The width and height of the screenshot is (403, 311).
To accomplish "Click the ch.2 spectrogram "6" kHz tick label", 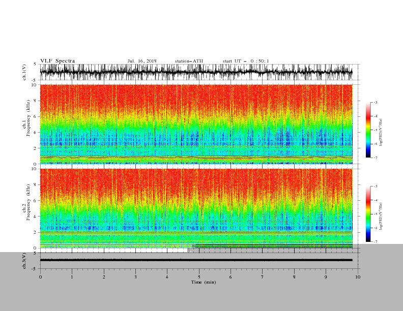I will tap(35, 201).
